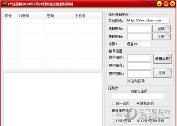This screenshot has height=126, width=177.
Task: Click the app logo icon in title bar
Action: pos(4,4)
